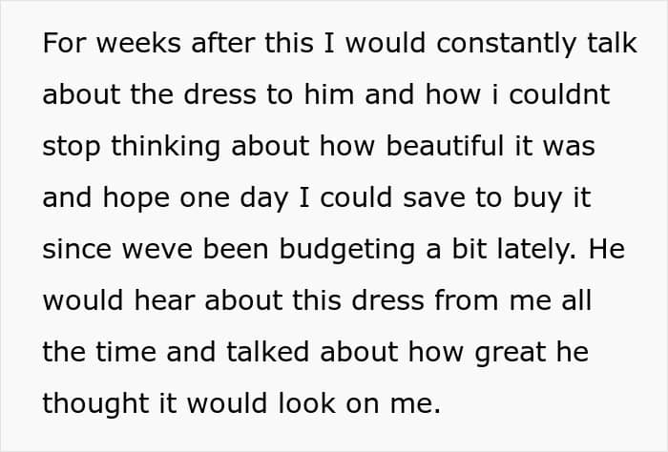
Task: Click the word "For" at paragraph start
Action: pos(64,43)
